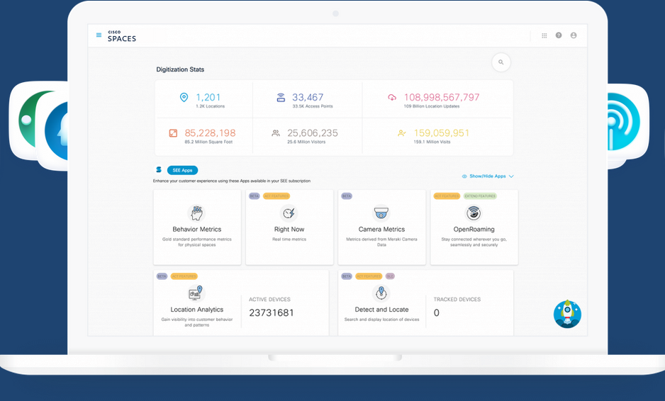665x401 pixels.
Task: Open the help question mark icon
Action: (559, 35)
